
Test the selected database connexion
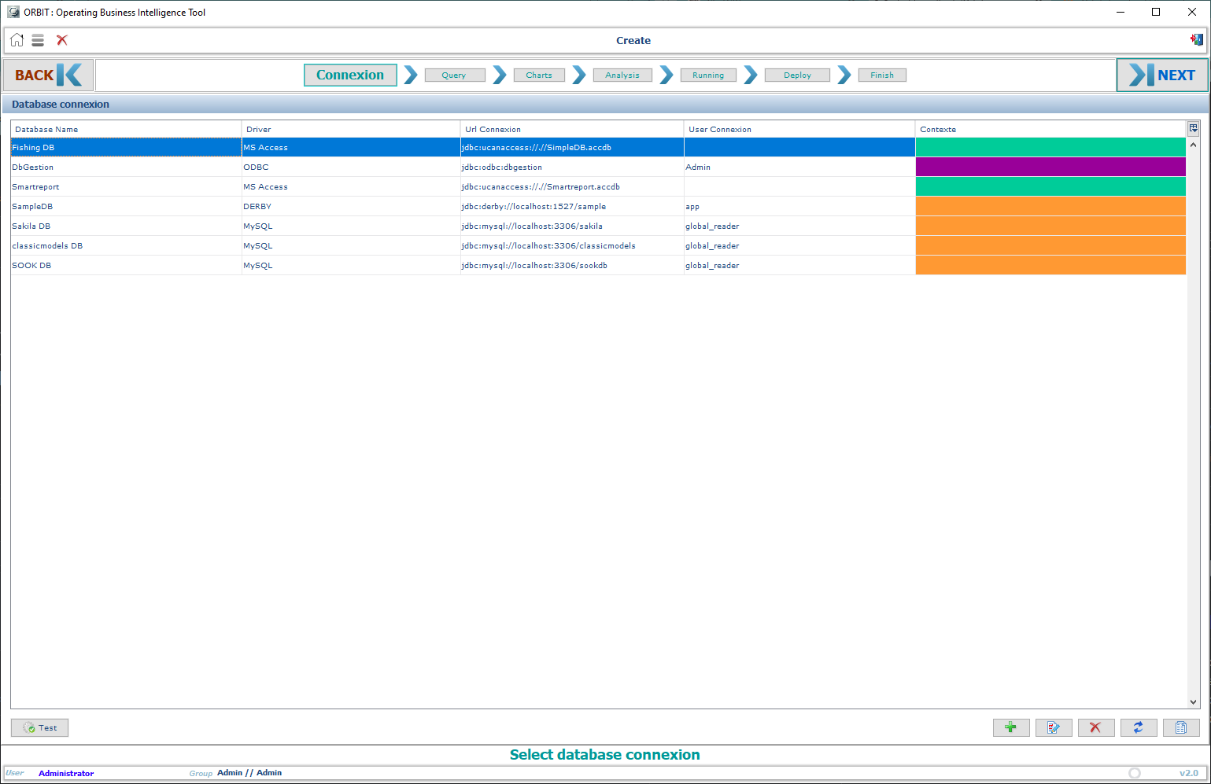click(40, 727)
